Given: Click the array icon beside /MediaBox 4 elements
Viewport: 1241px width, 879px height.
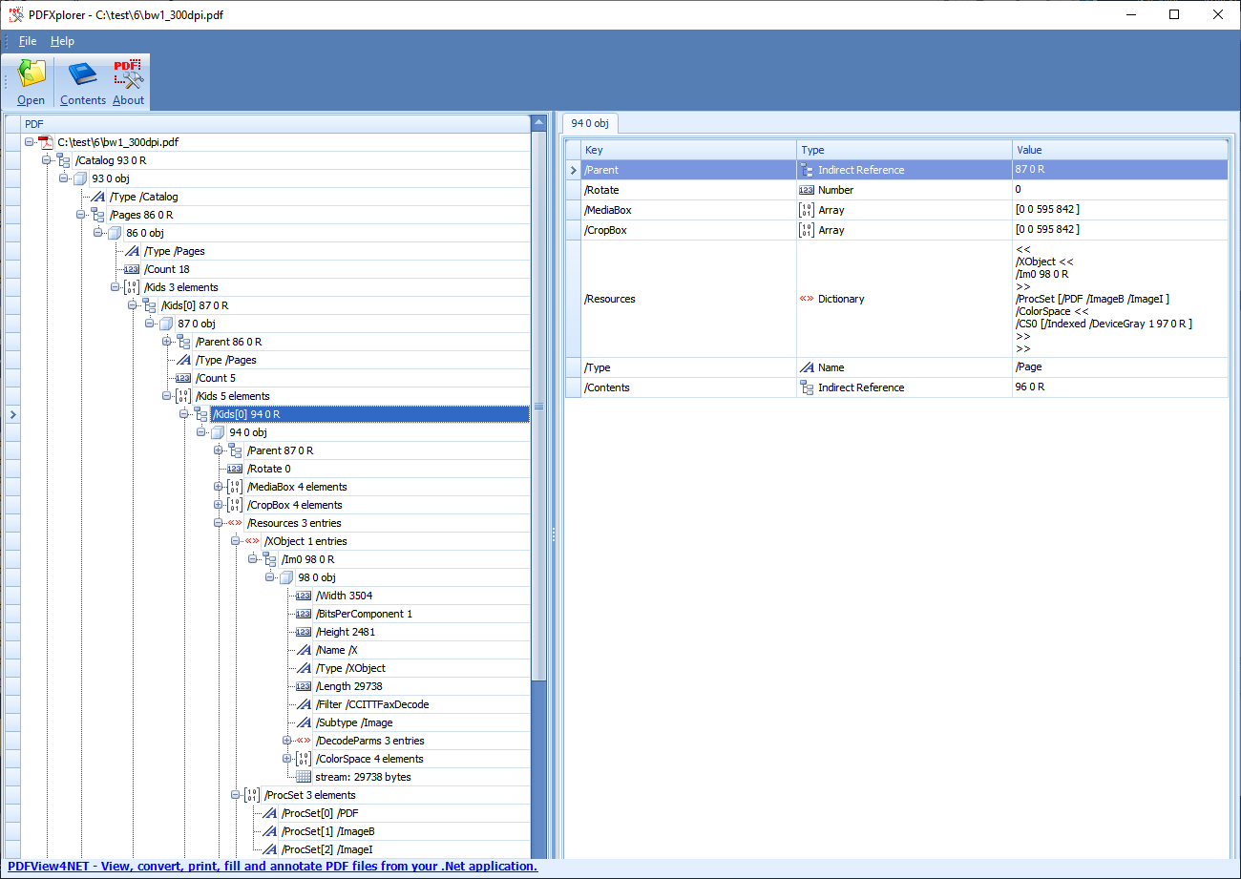Looking at the screenshot, I should 235,487.
